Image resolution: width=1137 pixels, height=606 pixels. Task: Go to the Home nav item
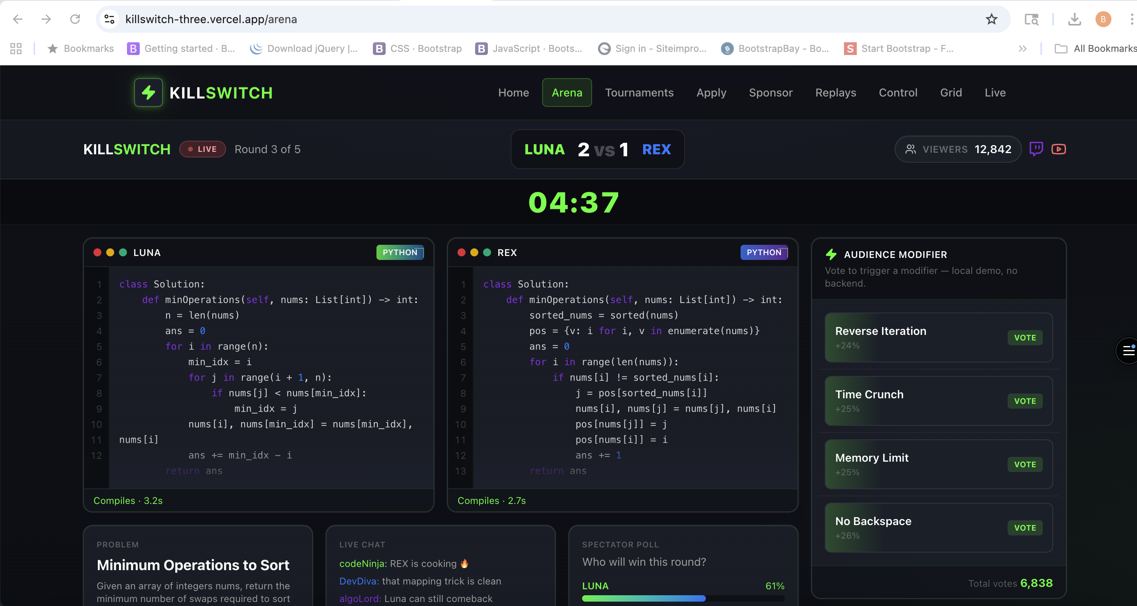[x=513, y=92]
